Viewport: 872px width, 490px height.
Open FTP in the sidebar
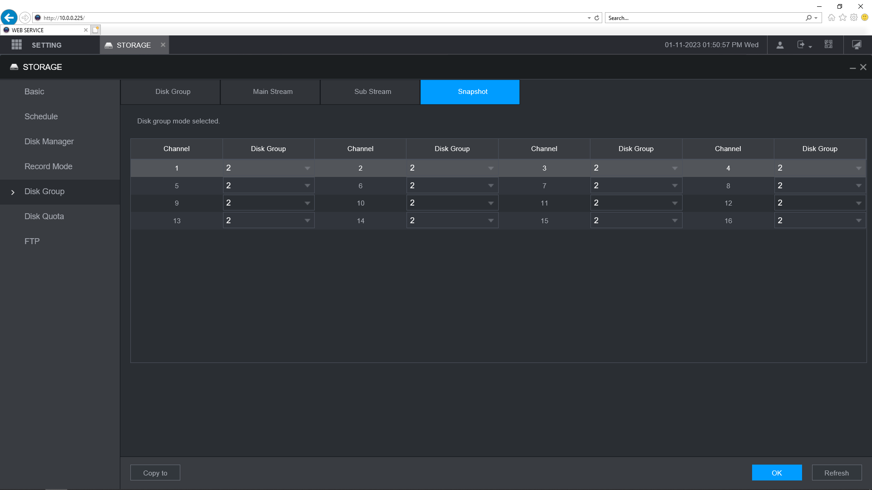[x=60, y=241]
